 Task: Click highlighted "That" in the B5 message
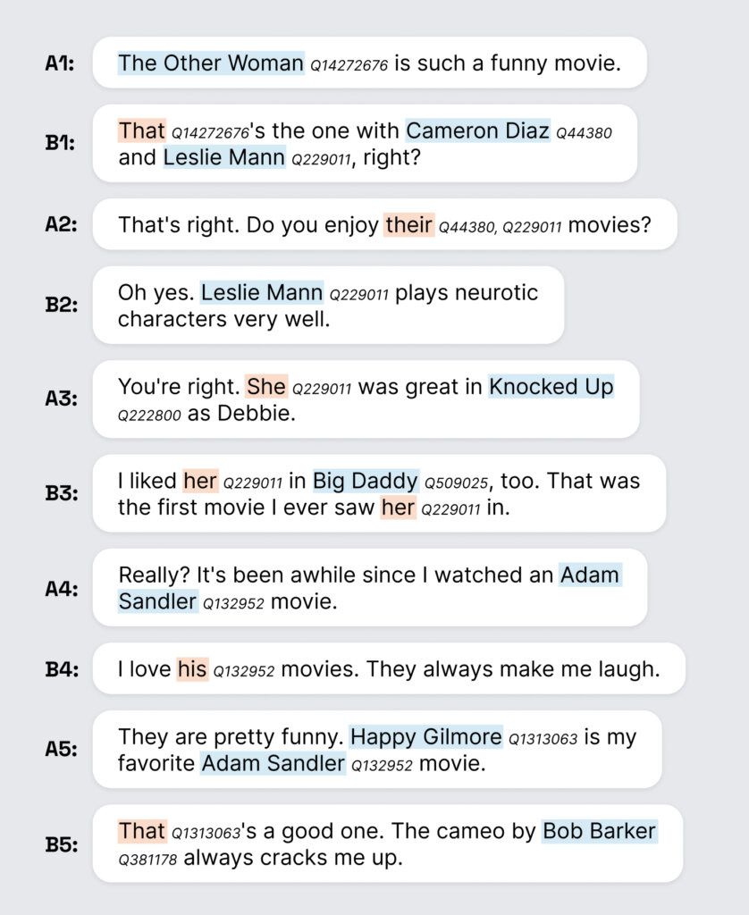142,831
